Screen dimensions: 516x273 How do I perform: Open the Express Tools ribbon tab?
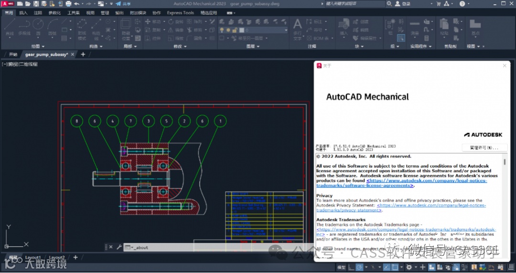point(180,13)
